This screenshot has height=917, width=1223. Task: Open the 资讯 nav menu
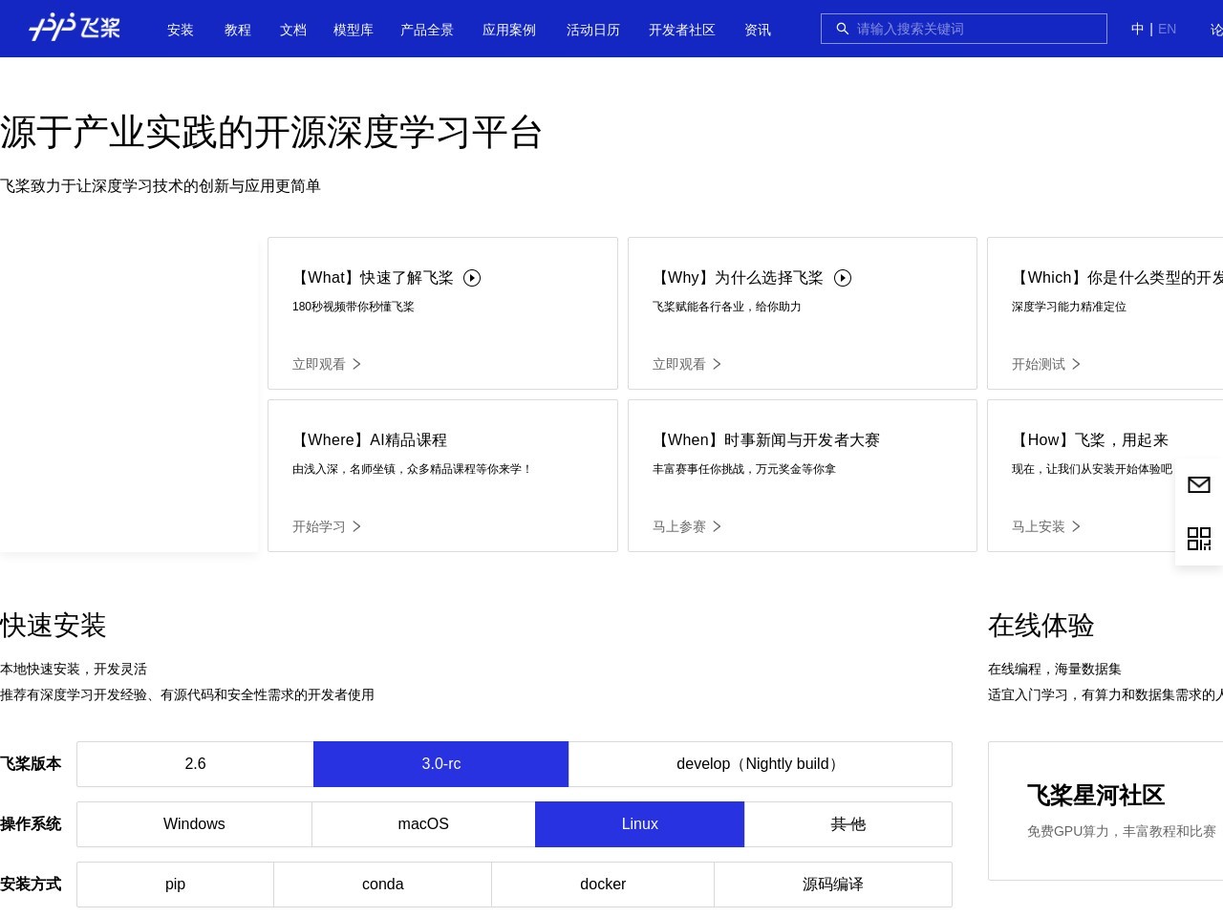(x=758, y=30)
